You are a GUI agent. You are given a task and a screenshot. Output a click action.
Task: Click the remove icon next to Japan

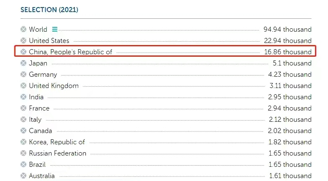[23, 63]
